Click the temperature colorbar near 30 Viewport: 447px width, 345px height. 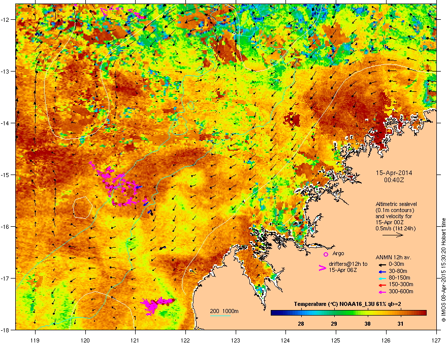(367, 313)
